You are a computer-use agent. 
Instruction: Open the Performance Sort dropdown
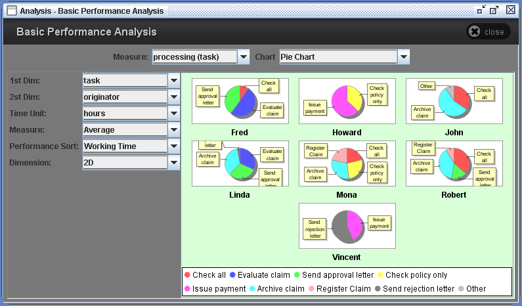(x=174, y=146)
